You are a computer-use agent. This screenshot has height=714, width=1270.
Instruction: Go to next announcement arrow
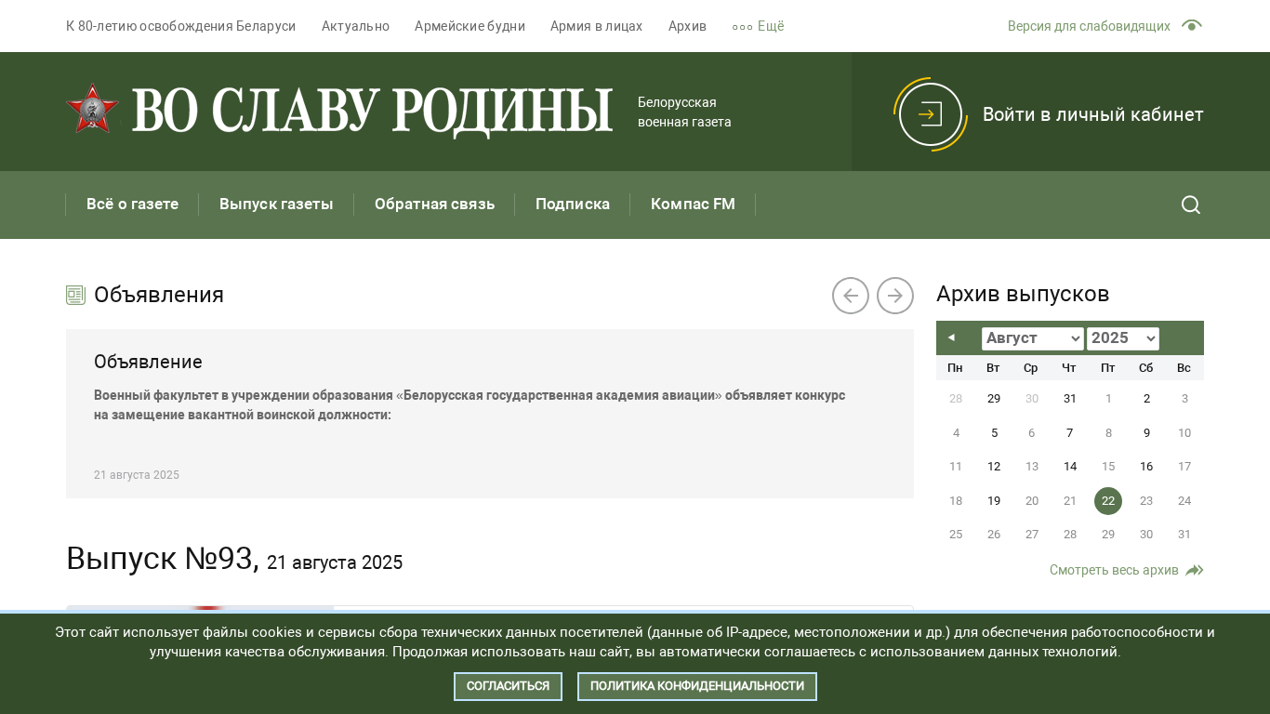coord(895,296)
